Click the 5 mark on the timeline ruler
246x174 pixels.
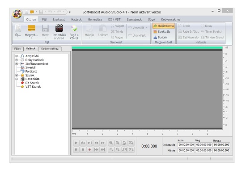[x=147, y=134]
